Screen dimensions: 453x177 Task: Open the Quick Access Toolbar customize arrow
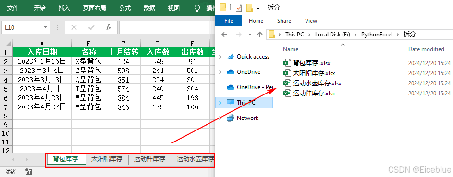258,8
